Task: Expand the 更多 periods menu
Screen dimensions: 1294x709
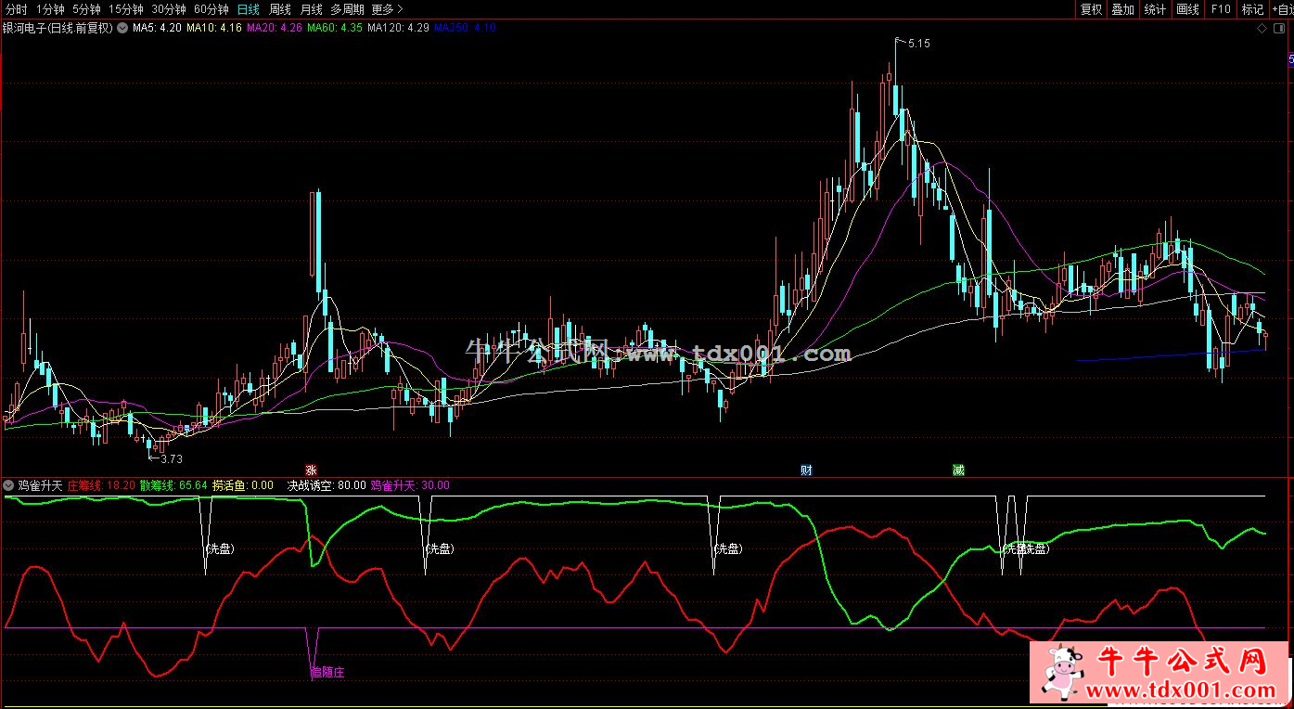Action: pyautogui.click(x=387, y=9)
